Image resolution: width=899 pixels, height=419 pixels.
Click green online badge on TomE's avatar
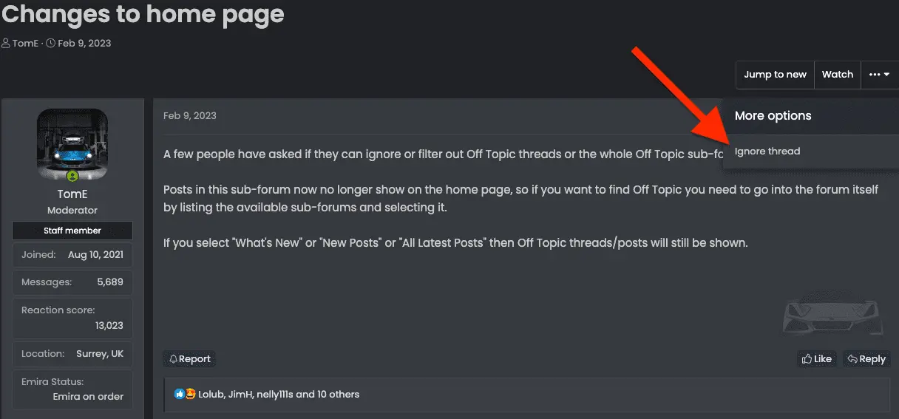[x=72, y=176]
